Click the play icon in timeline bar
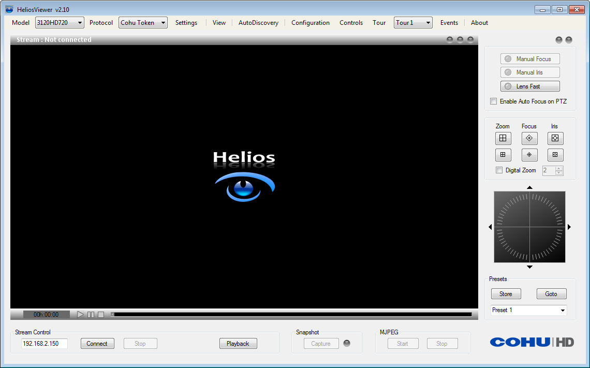The width and height of the screenshot is (590, 368). [x=80, y=314]
